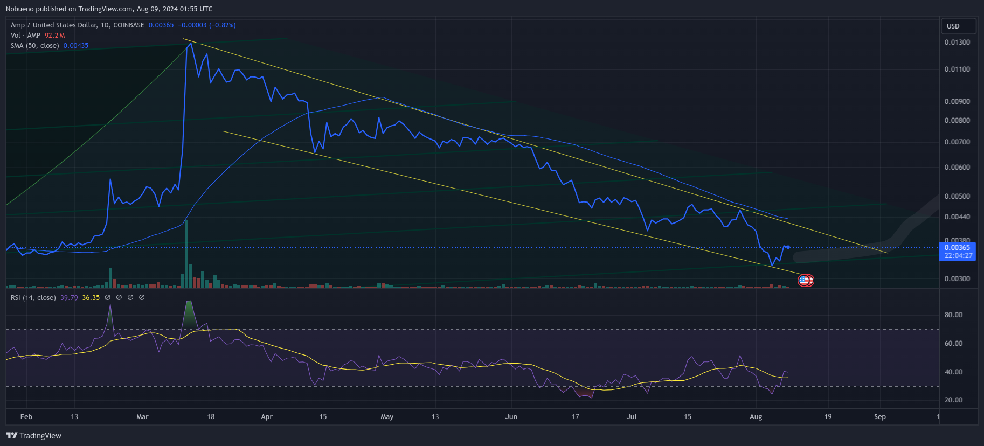
Task: Click the 0.00700 price axis label
Action: (957, 142)
